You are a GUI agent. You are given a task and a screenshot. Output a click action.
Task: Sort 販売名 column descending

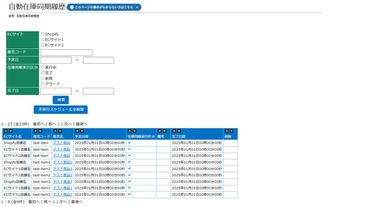coord(60,131)
